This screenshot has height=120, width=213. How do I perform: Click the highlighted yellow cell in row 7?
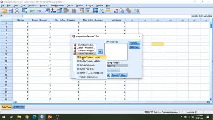point(158,44)
